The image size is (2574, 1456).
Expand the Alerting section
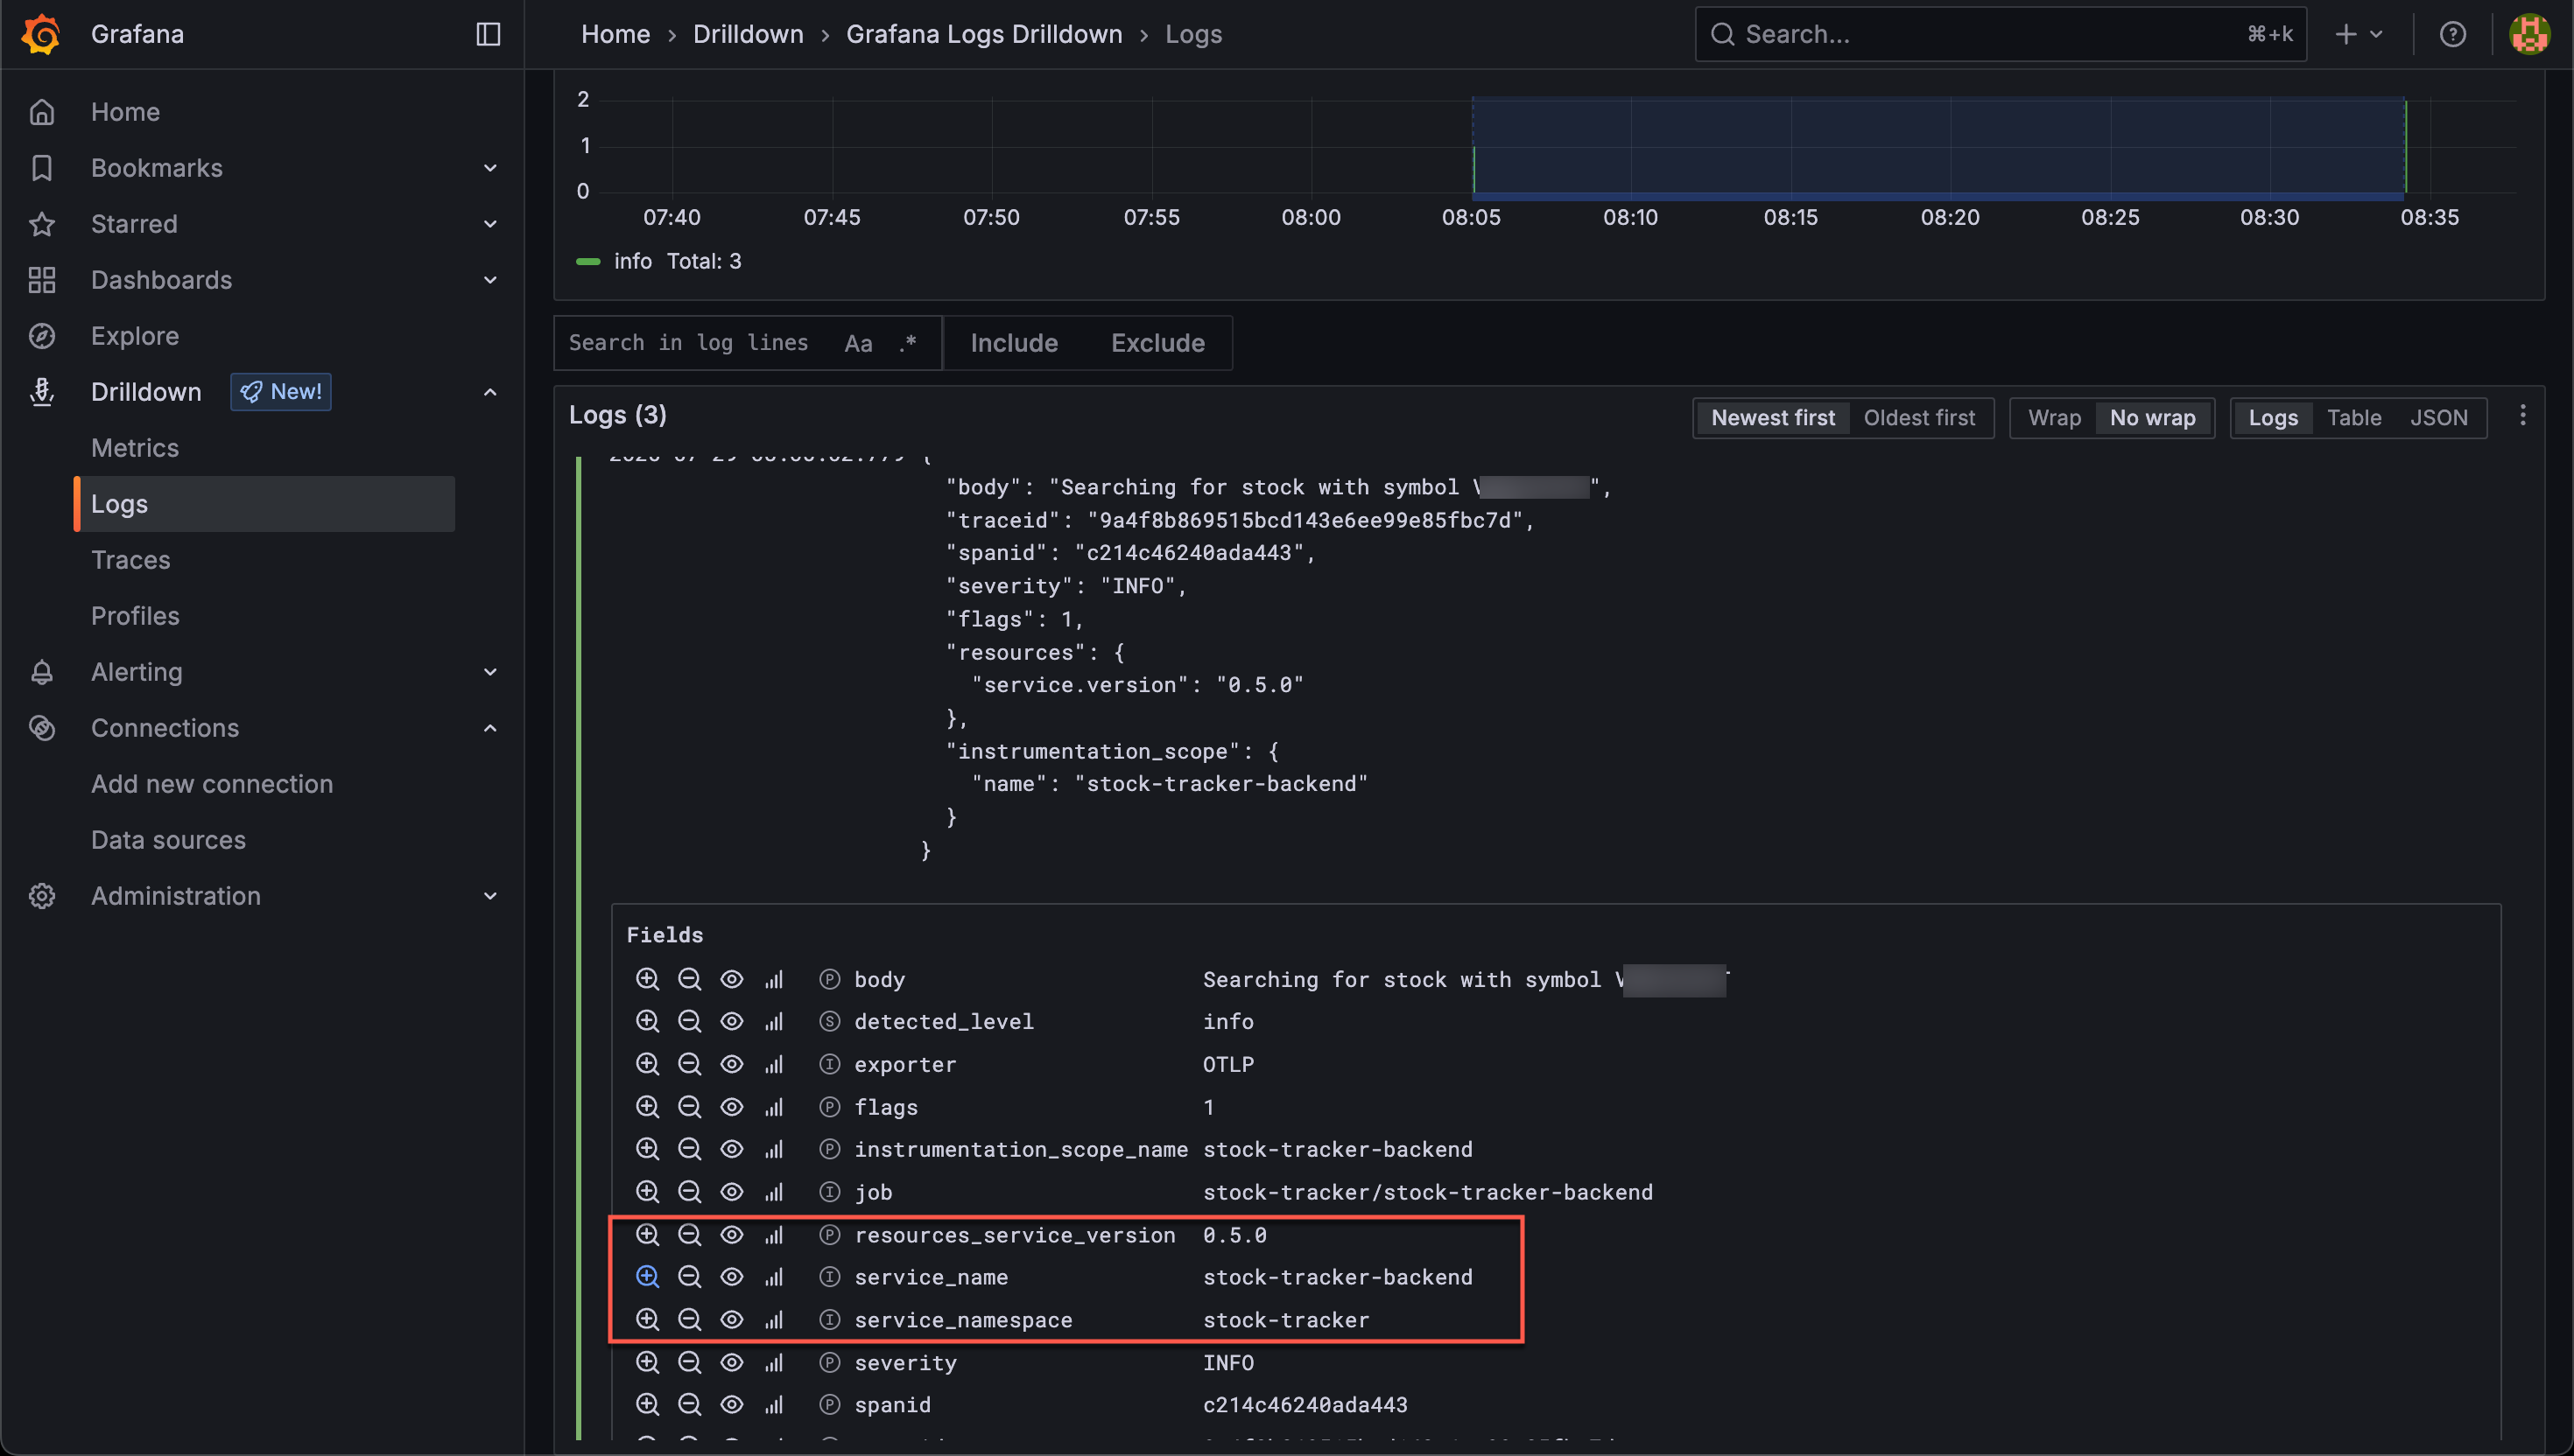tap(490, 672)
